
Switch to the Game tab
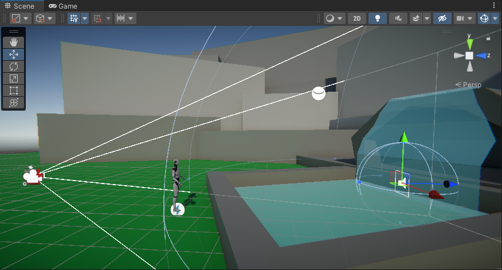[x=62, y=6]
